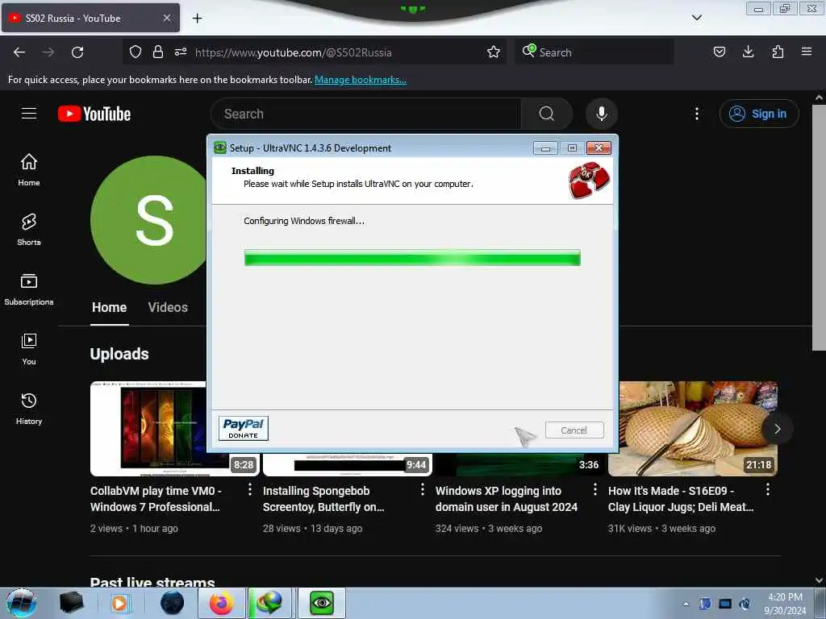Open Shorts in the YouTube sidebar
The width and height of the screenshot is (826, 619).
(29, 230)
